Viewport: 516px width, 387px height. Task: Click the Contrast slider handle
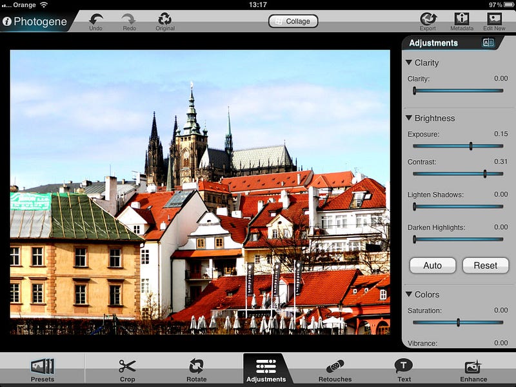[x=485, y=174]
